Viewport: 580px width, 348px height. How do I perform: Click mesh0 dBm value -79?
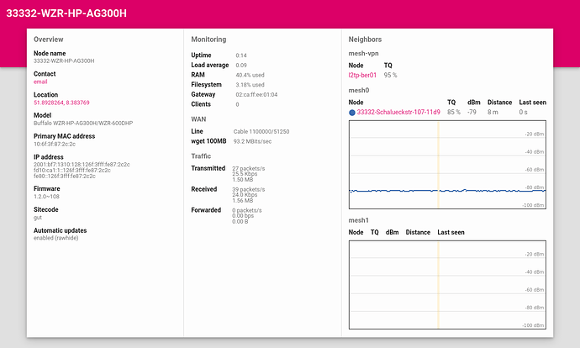[472, 112]
